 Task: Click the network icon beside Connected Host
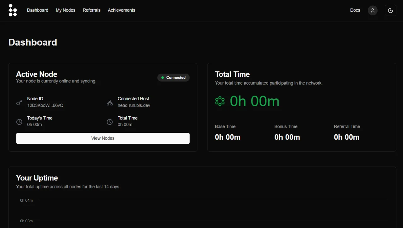110,103
